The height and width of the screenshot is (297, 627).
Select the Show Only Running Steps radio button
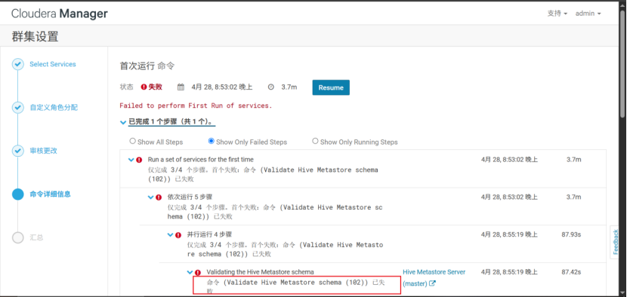[x=315, y=141]
